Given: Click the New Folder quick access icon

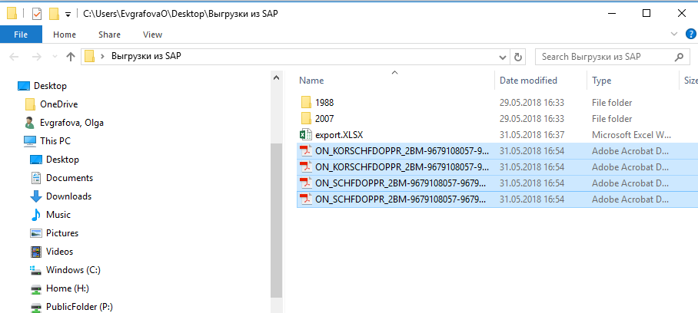Looking at the screenshot, I should point(54,14).
